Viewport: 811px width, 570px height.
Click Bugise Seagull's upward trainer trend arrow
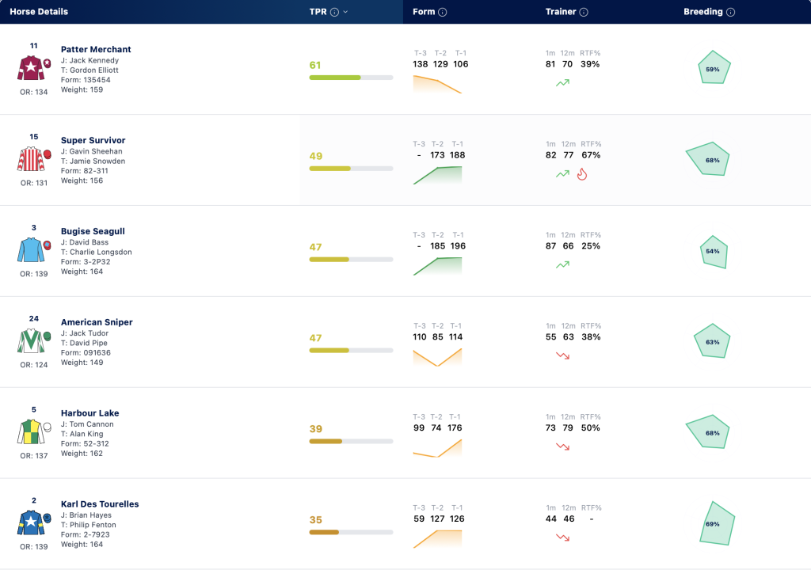pyautogui.click(x=563, y=264)
